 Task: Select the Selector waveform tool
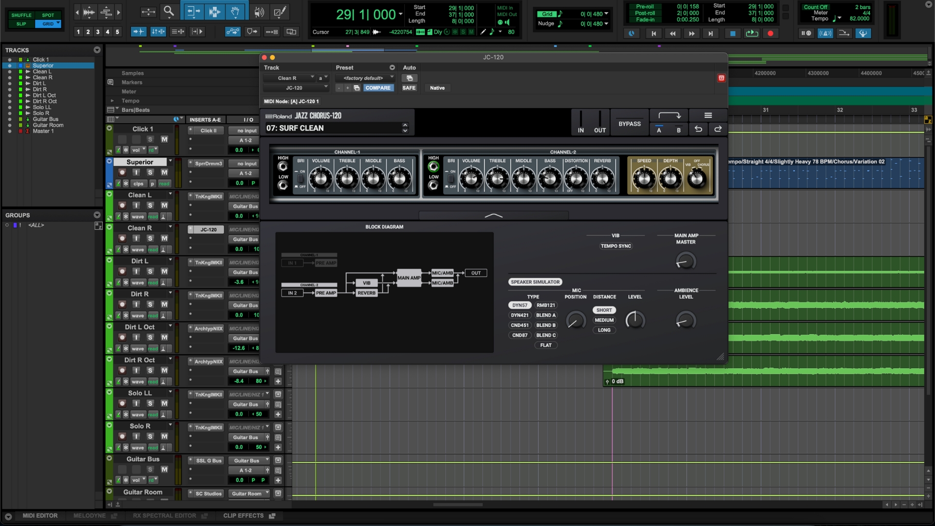[214, 11]
